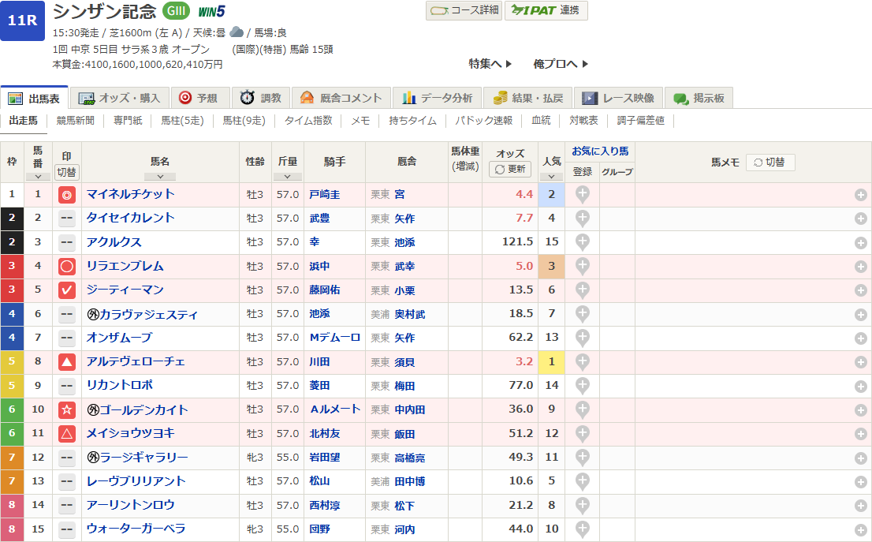Open the 結果・払戻 tab
The height and width of the screenshot is (542, 872).
(x=528, y=98)
